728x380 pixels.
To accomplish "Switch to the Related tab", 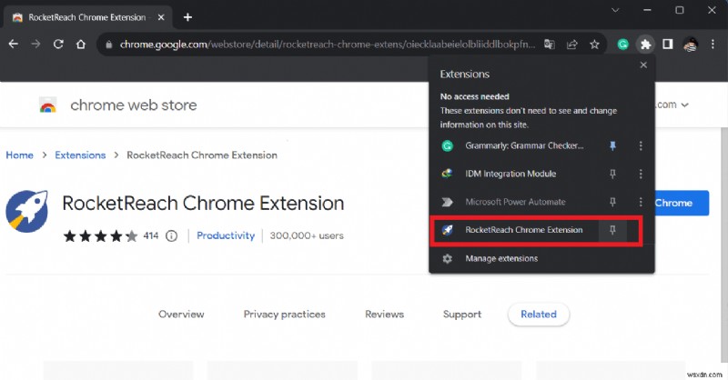I will click(539, 315).
